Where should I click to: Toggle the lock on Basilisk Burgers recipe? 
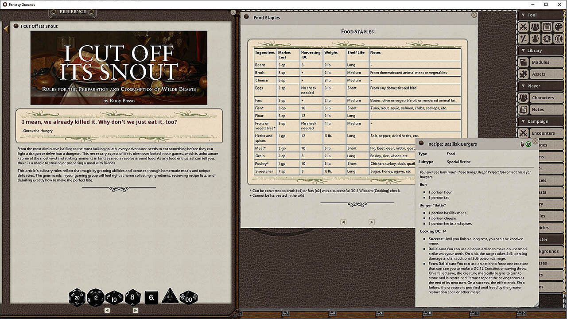[x=522, y=144]
